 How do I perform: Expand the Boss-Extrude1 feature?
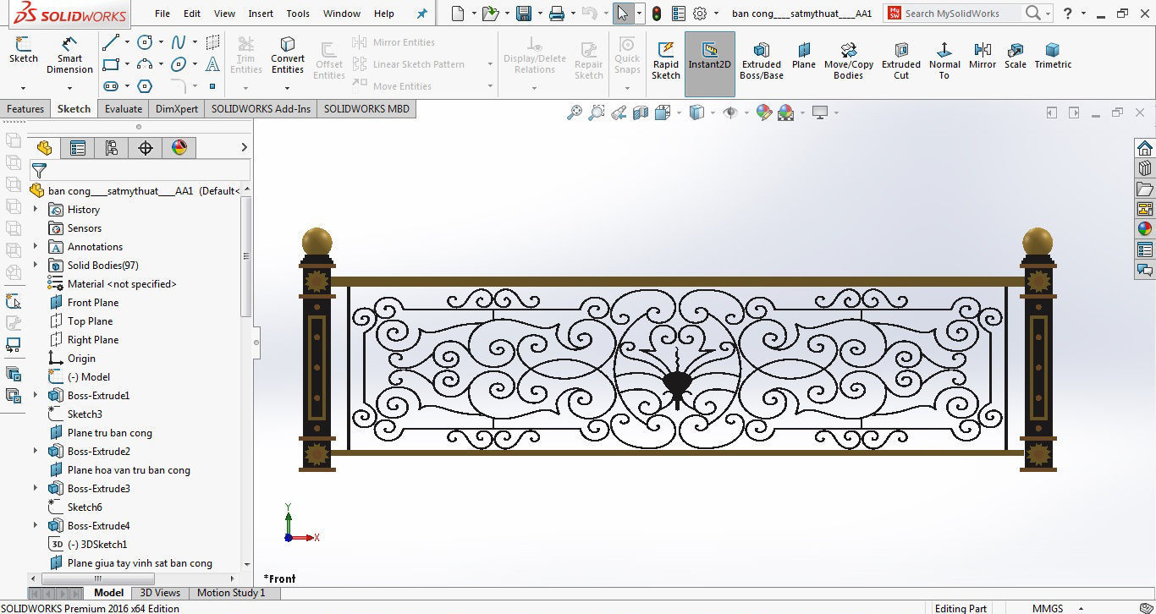coord(35,395)
